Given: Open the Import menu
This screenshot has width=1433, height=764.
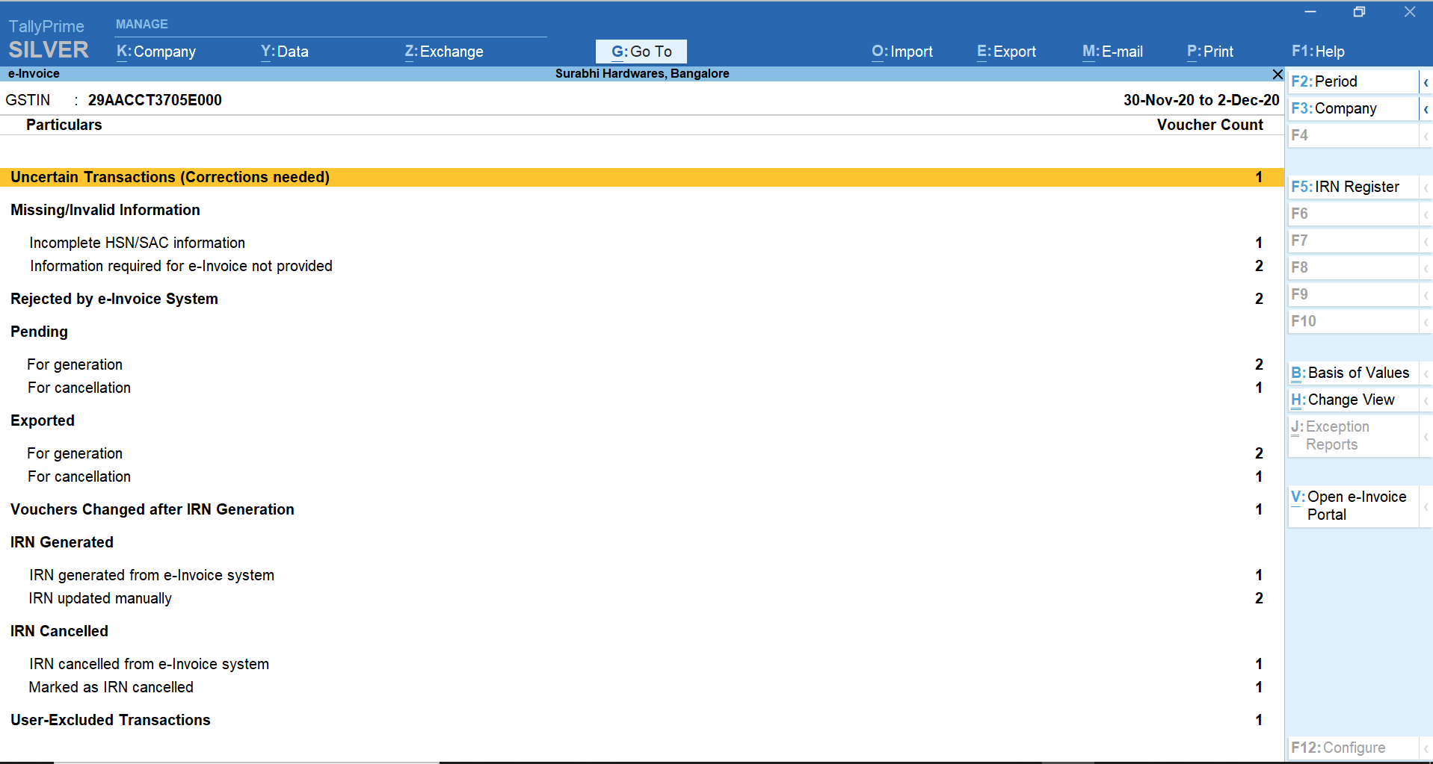Looking at the screenshot, I should coord(902,52).
